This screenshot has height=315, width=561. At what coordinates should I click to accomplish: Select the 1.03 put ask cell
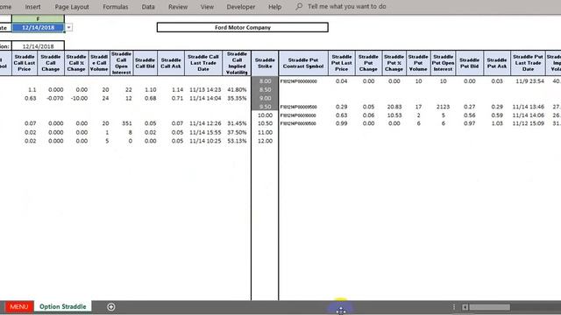pos(497,123)
